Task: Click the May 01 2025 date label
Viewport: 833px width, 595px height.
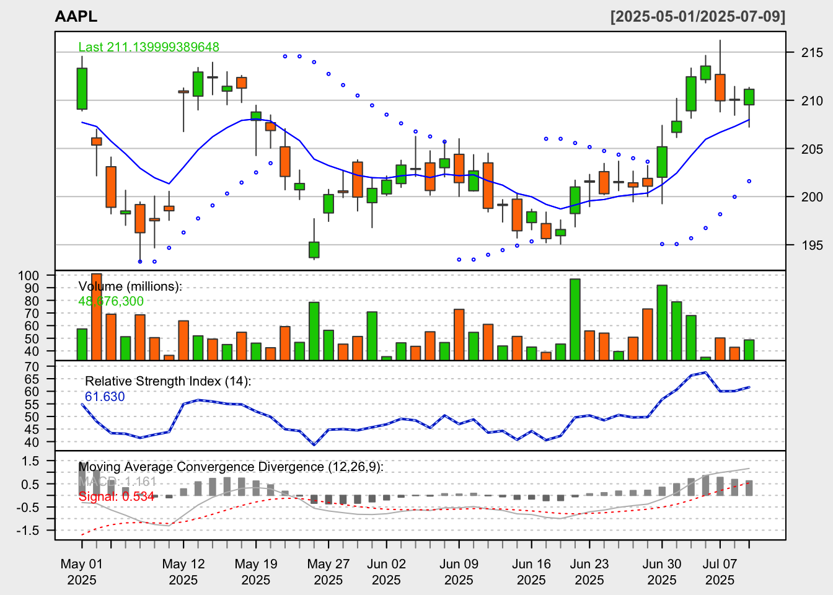Action: click(82, 572)
